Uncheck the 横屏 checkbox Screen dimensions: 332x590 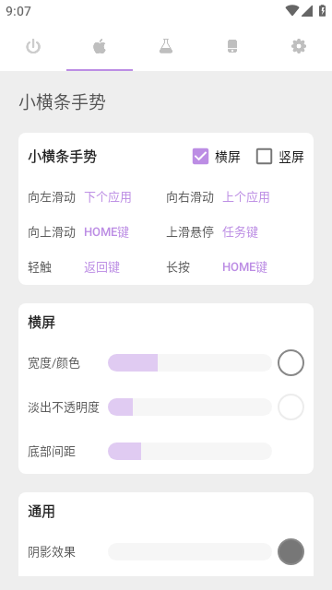coord(200,156)
